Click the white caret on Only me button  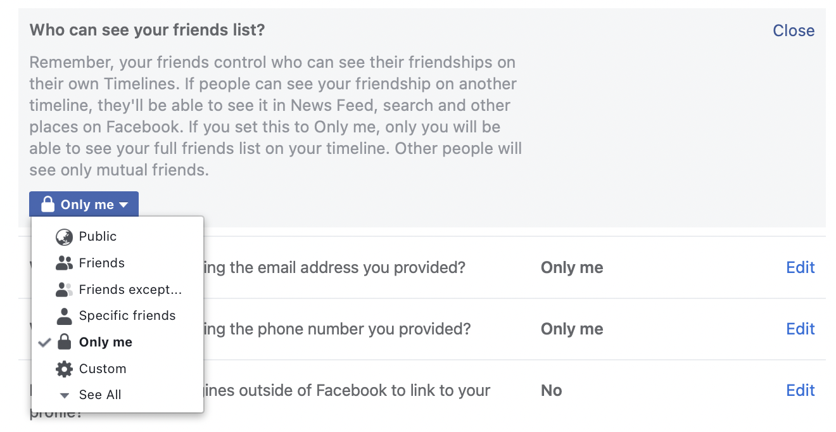point(123,205)
